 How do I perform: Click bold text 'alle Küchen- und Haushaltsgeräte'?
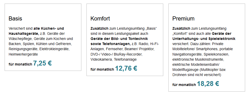(36, 31)
